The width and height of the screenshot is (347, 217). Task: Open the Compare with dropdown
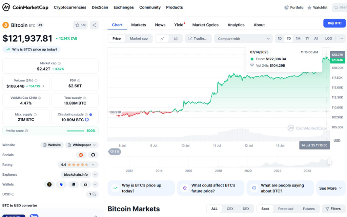coord(243,39)
